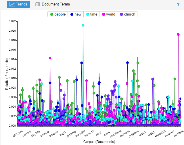
Task: Click the 'sc021' document axis label
Action: [x=152, y=133]
